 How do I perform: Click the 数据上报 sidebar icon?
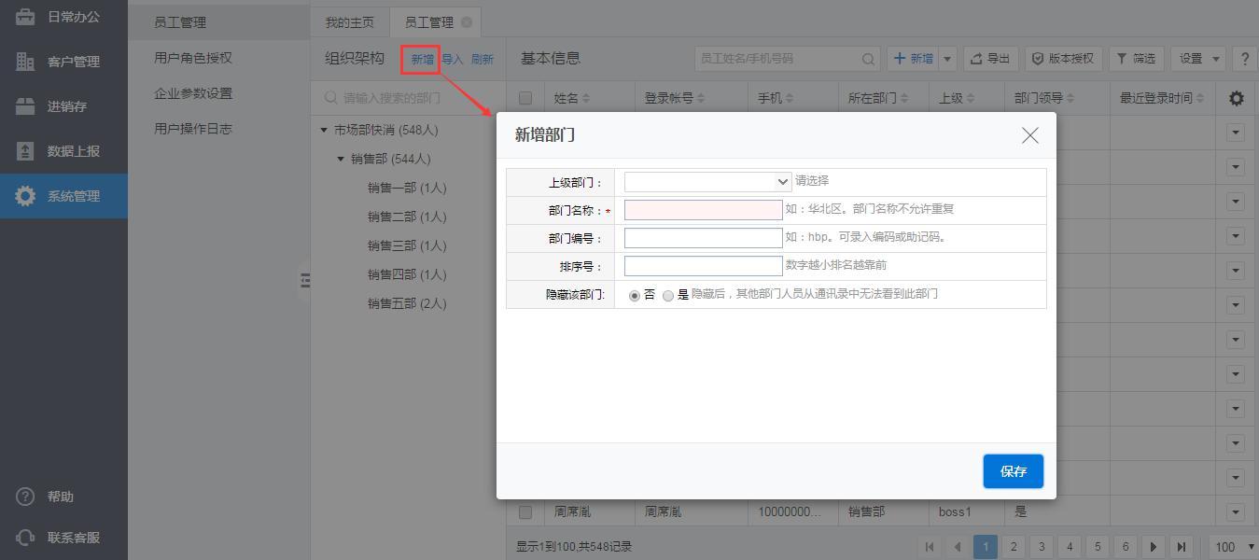[x=25, y=151]
